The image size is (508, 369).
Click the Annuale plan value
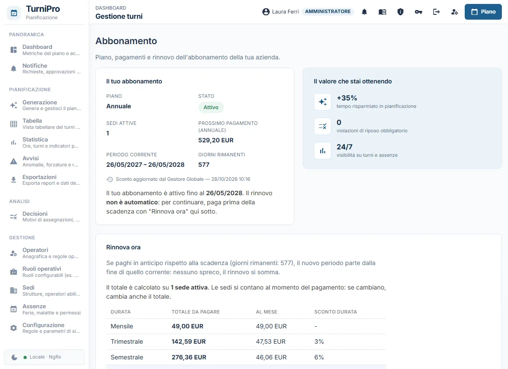118,106
